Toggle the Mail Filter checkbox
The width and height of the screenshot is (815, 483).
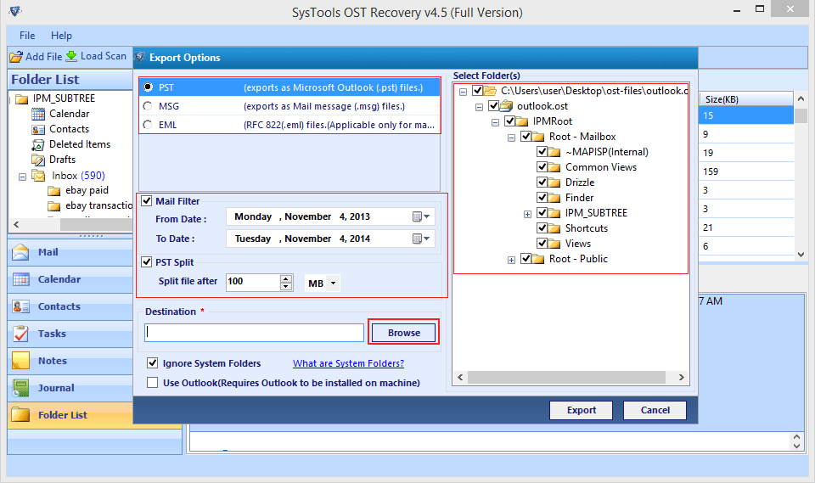[x=147, y=201]
